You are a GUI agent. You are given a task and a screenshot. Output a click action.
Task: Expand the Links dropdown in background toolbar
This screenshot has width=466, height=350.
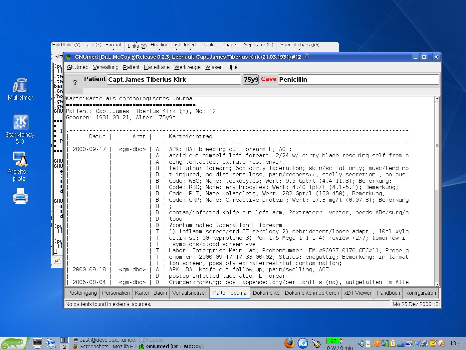137,46
